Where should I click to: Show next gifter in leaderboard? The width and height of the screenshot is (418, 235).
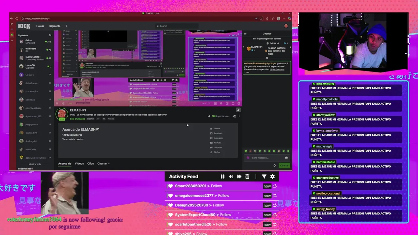pyautogui.click(x=290, y=47)
